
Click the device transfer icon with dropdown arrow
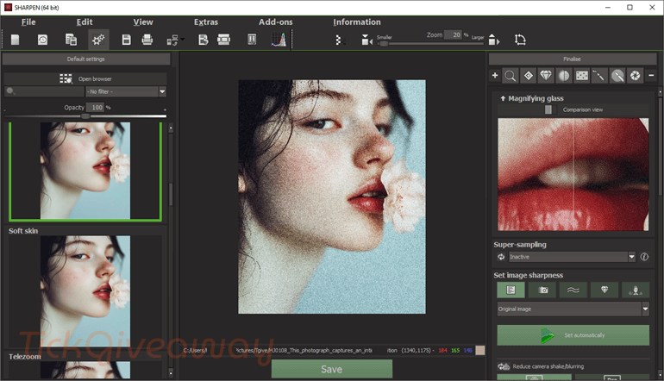tap(175, 41)
